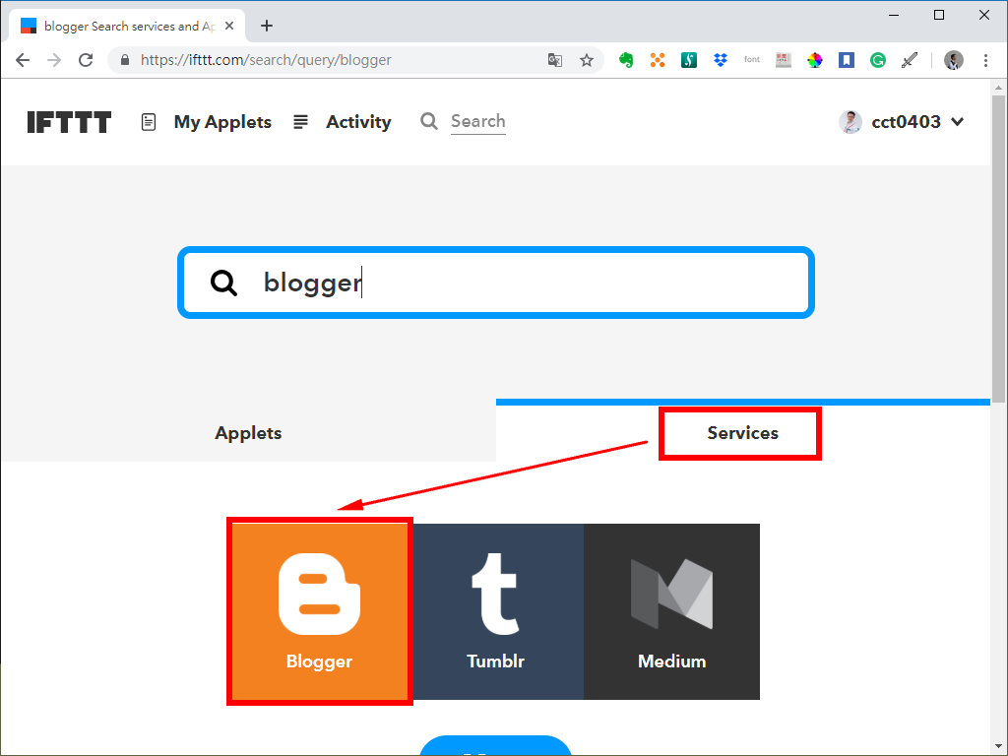Viewport: 1008px width, 756px height.
Task: Open the Activity page
Action: tap(358, 121)
